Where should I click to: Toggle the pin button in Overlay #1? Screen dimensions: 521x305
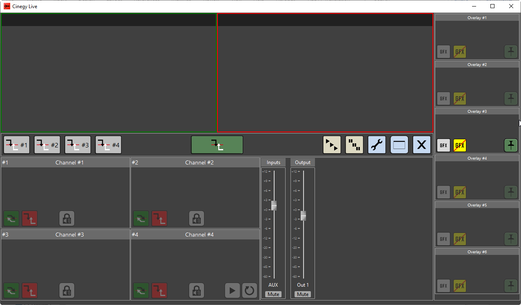511,52
